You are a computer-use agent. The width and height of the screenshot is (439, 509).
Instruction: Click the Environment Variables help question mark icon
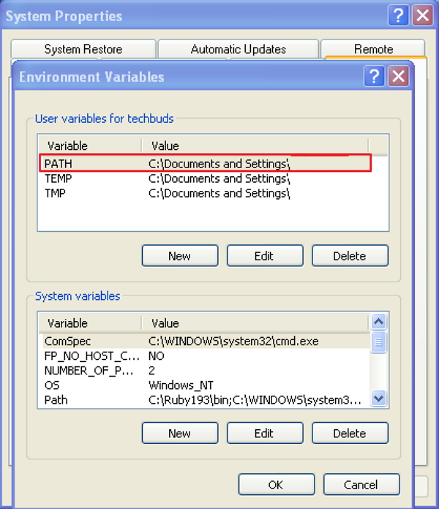(374, 76)
